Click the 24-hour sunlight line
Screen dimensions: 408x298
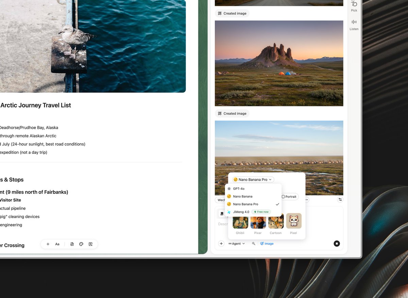point(42,144)
